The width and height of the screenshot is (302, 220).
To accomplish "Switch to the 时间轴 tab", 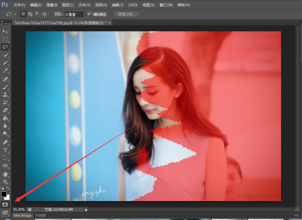I will 40,215.
